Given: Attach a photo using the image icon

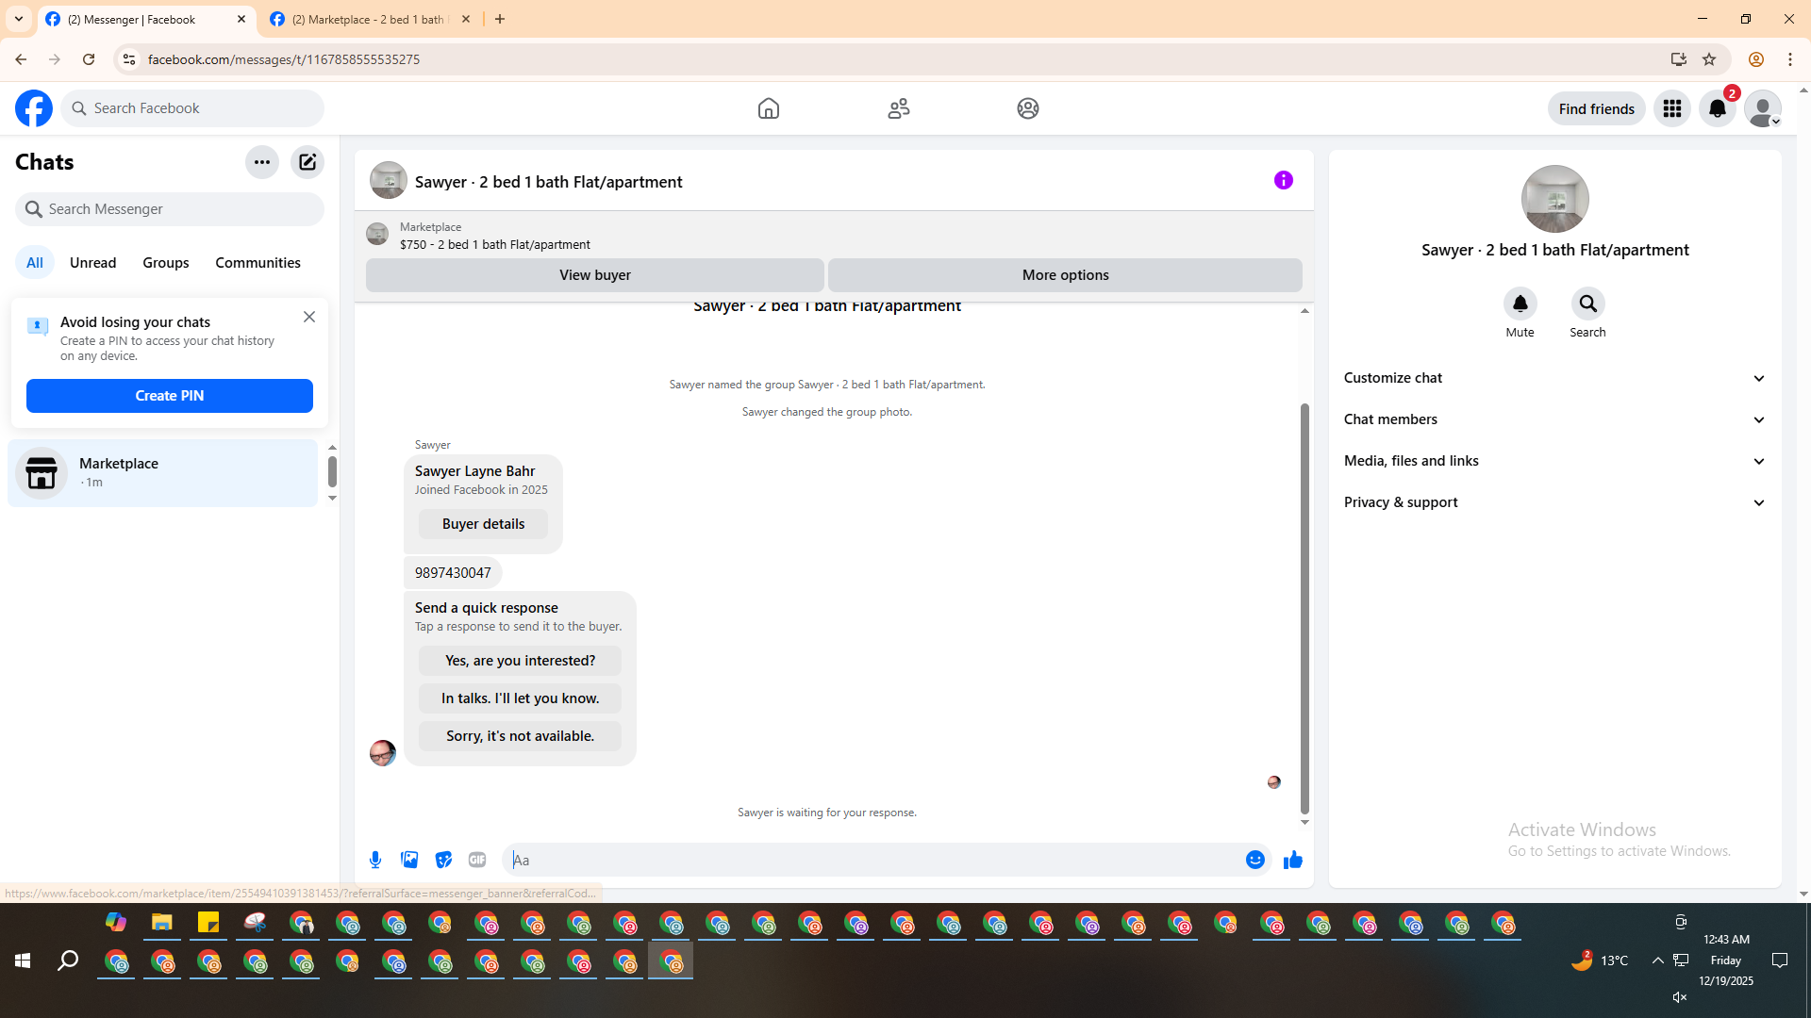Looking at the screenshot, I should [409, 860].
